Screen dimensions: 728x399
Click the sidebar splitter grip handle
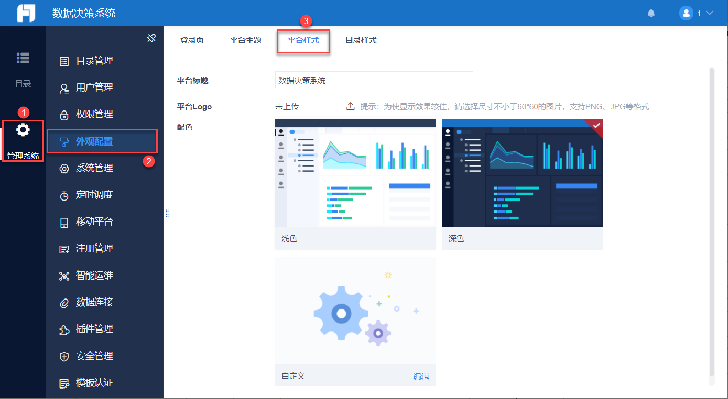point(167,213)
